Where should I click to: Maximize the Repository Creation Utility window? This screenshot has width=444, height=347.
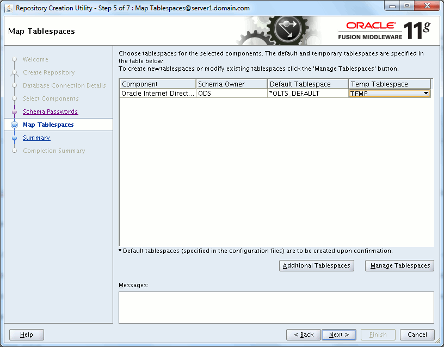coord(407,6)
